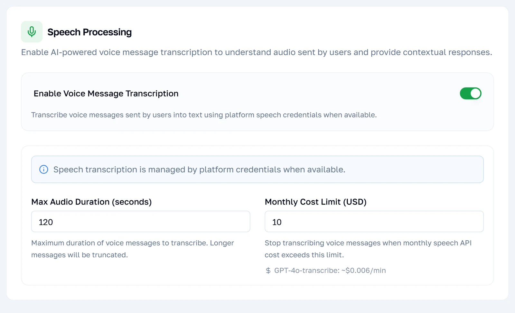515x313 pixels.
Task: Click the 'Longer messages will be truncated' helper text
Action: click(133, 249)
